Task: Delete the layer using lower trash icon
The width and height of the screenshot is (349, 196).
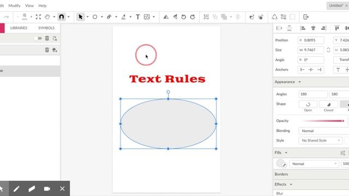Action: point(47,50)
